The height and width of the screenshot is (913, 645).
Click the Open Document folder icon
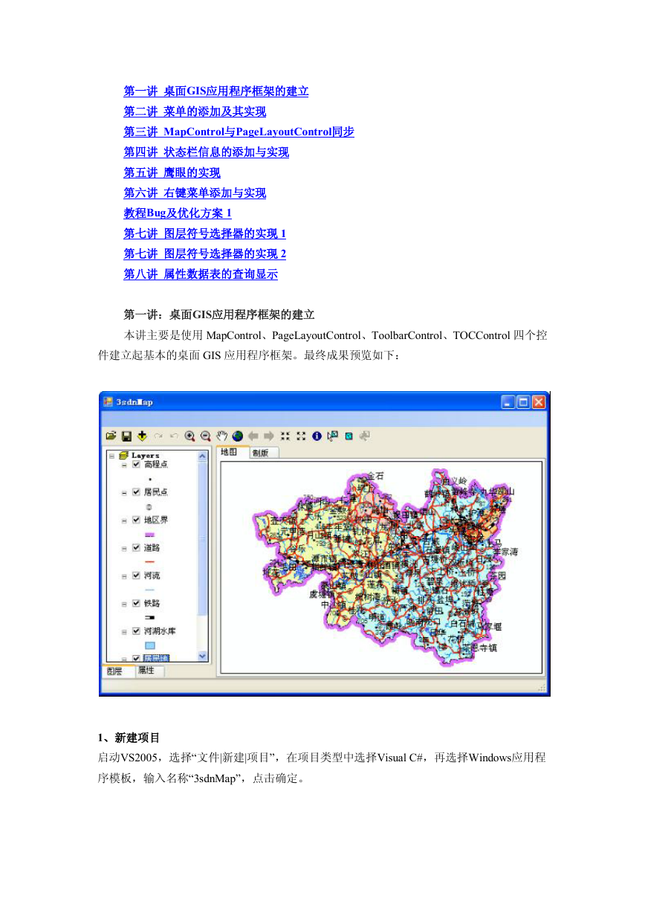111,436
